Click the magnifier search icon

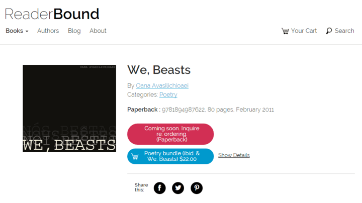point(329,31)
